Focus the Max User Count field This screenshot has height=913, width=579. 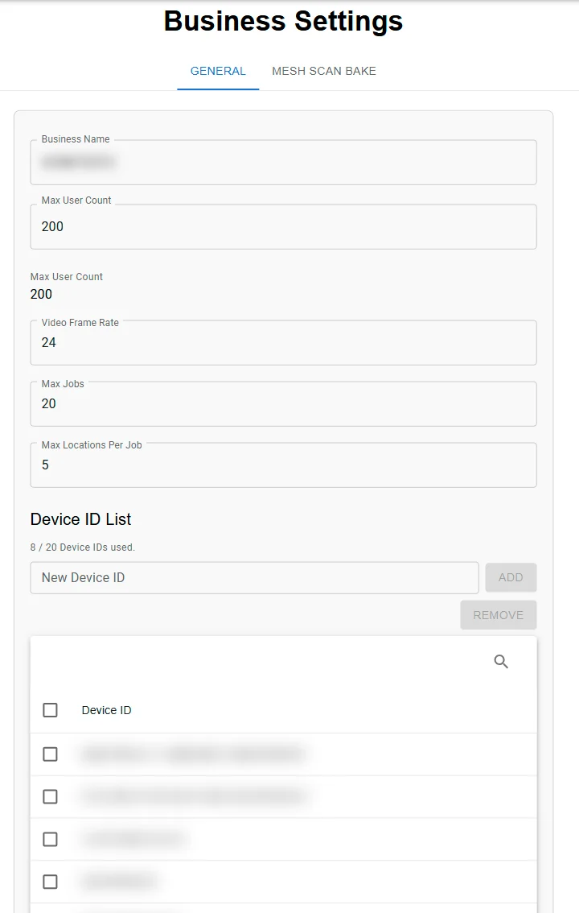coord(283,226)
